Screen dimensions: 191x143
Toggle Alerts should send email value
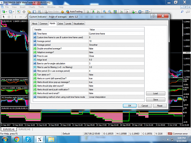116,93
